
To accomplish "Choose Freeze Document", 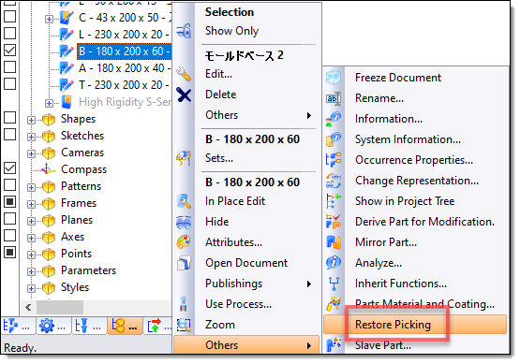I will click(x=415, y=78).
